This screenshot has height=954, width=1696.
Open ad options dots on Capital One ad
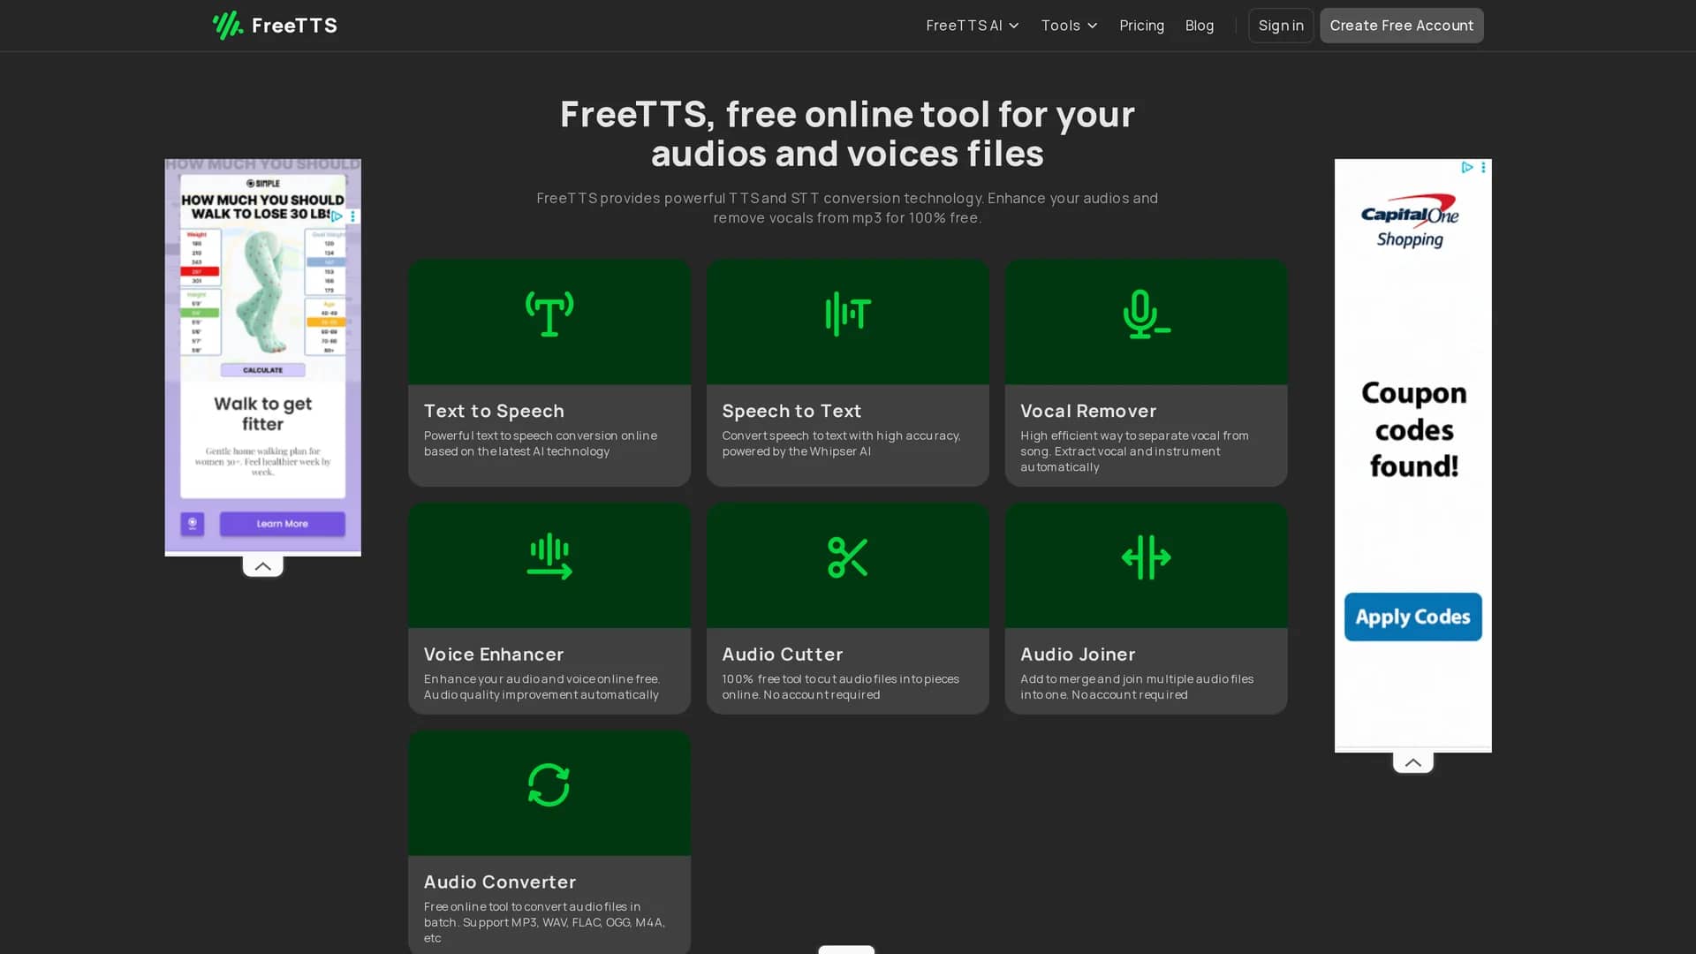(x=1483, y=167)
